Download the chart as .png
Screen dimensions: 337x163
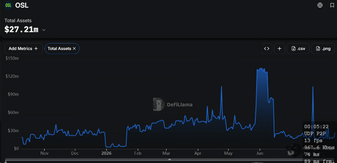tap(323, 49)
